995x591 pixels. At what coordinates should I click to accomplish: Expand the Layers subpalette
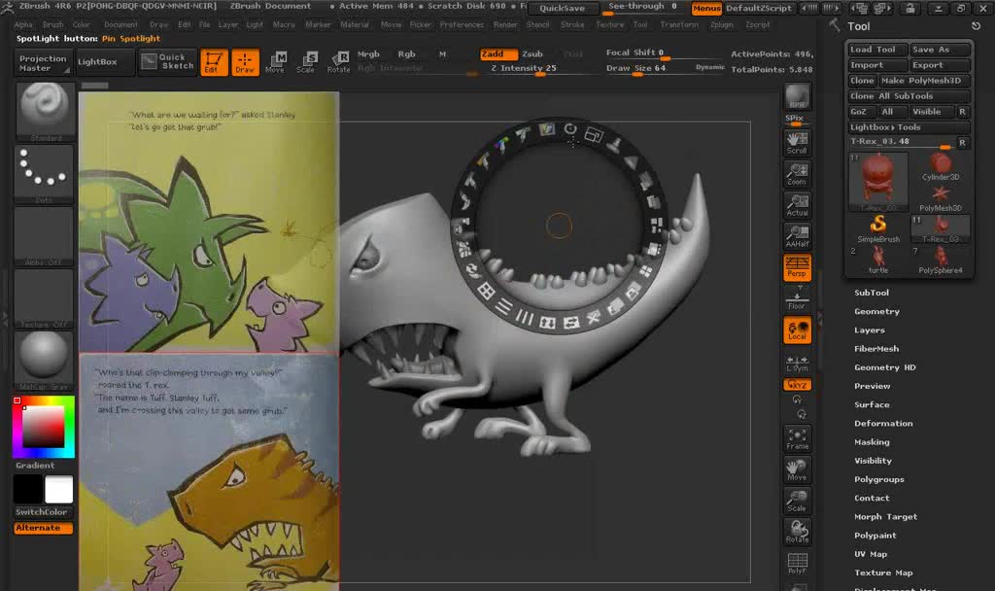pyautogui.click(x=870, y=330)
